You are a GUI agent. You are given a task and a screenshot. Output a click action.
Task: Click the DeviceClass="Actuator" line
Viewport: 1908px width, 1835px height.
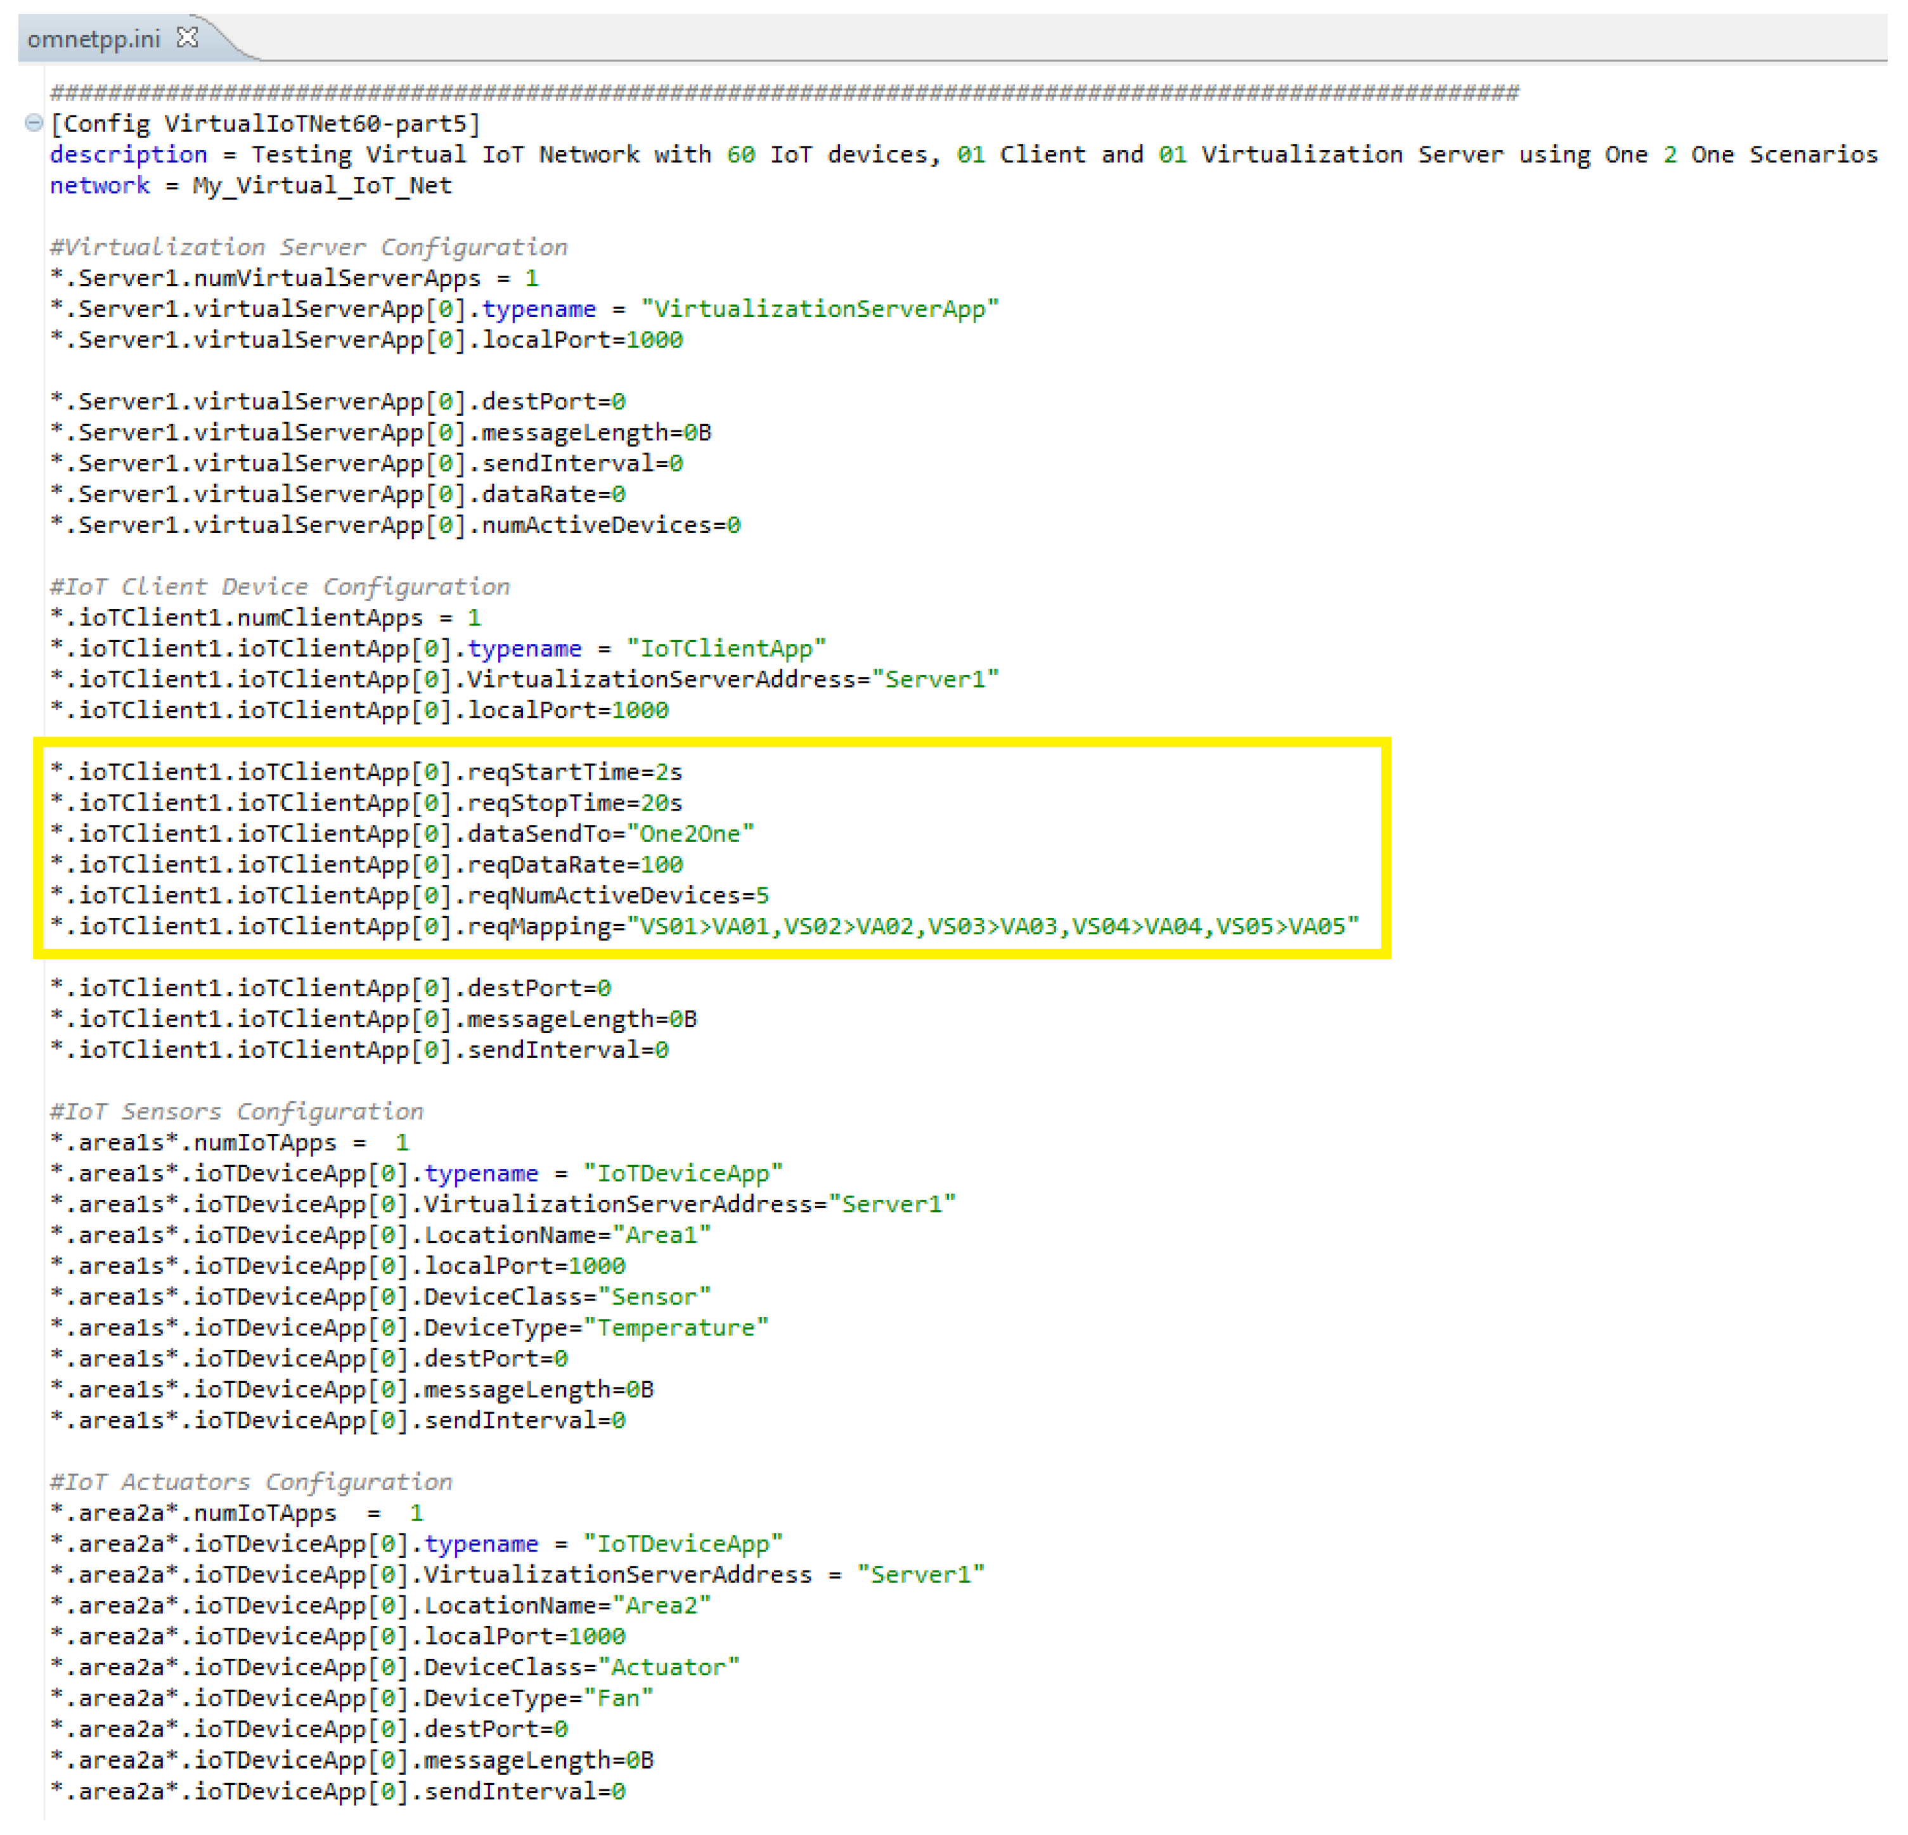tap(396, 1668)
